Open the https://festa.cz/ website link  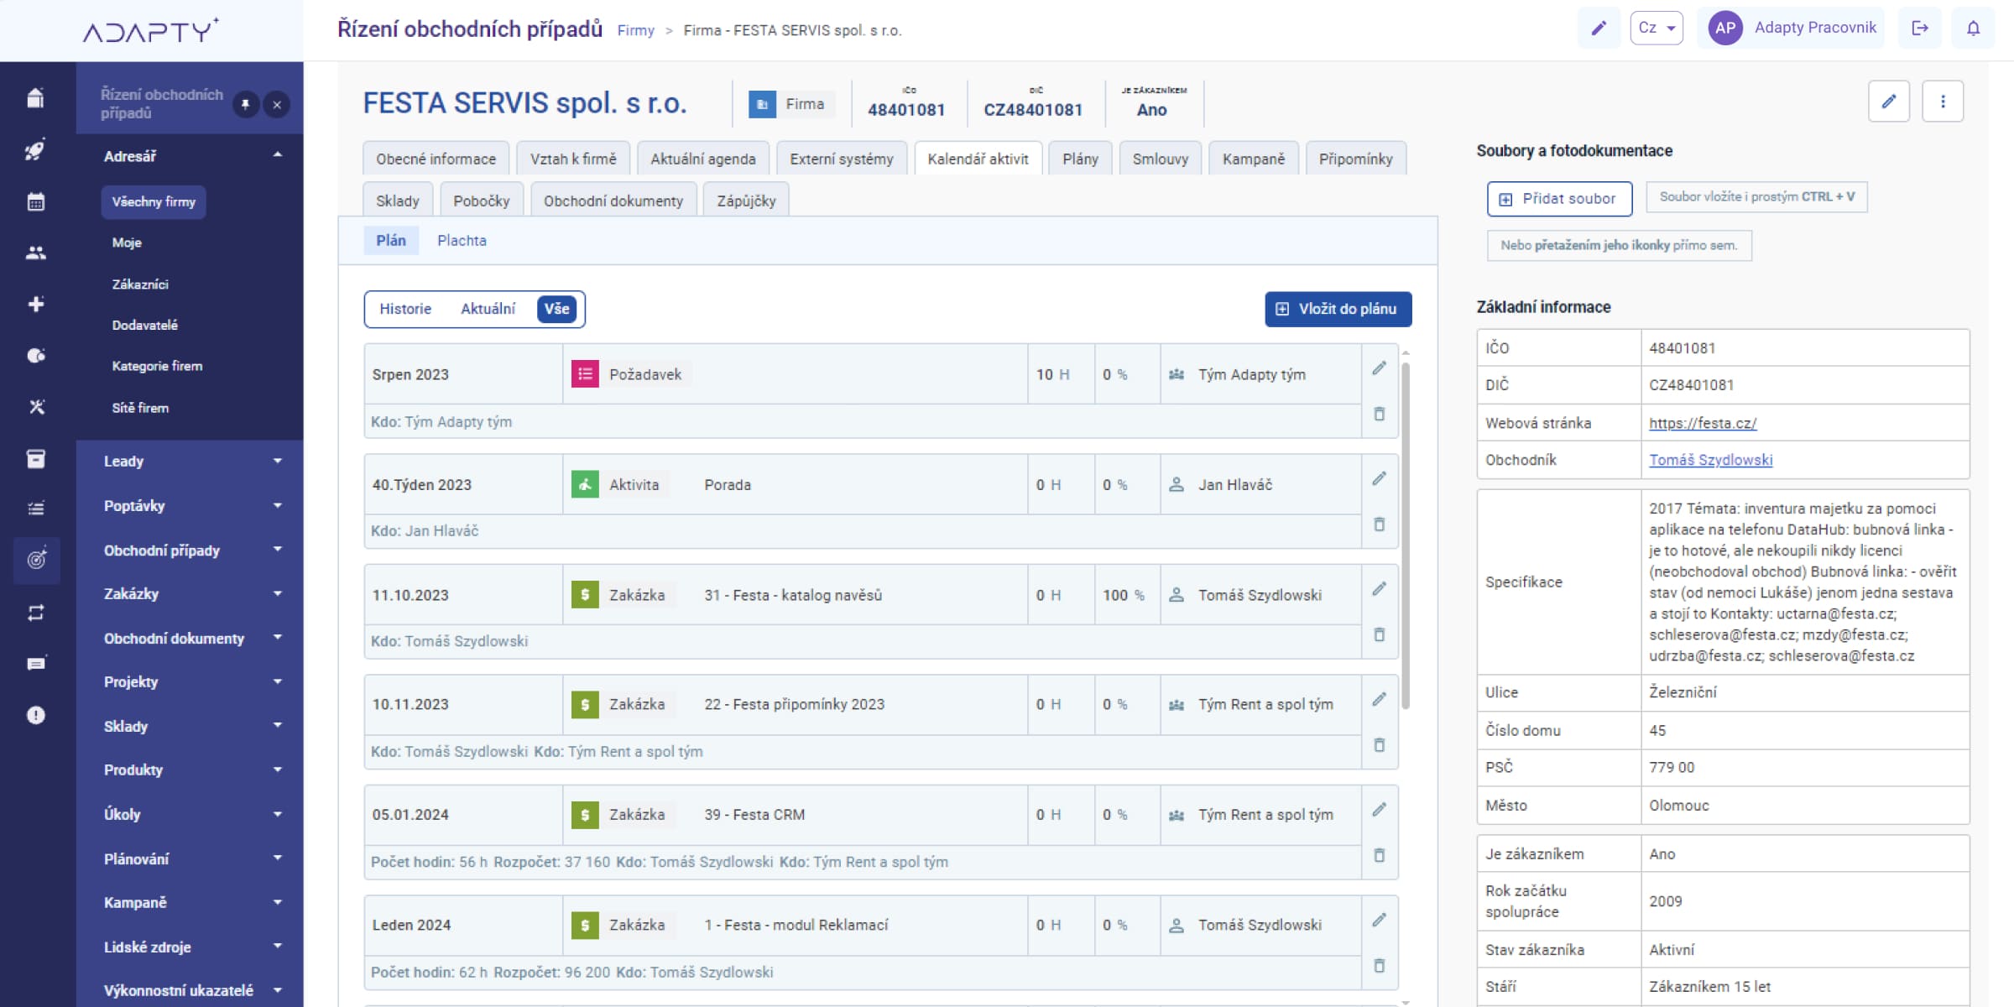[x=1703, y=423]
